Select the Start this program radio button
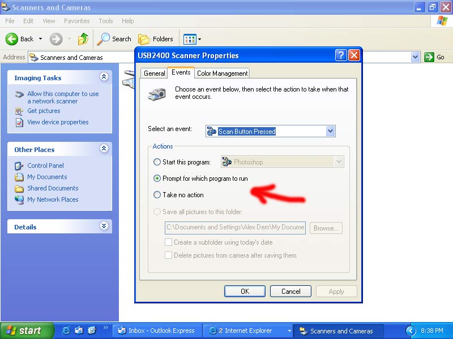The height and width of the screenshot is (339, 453). pos(157,162)
